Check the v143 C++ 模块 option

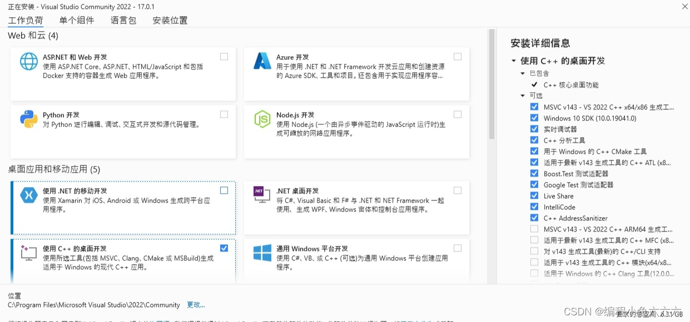(x=534, y=262)
